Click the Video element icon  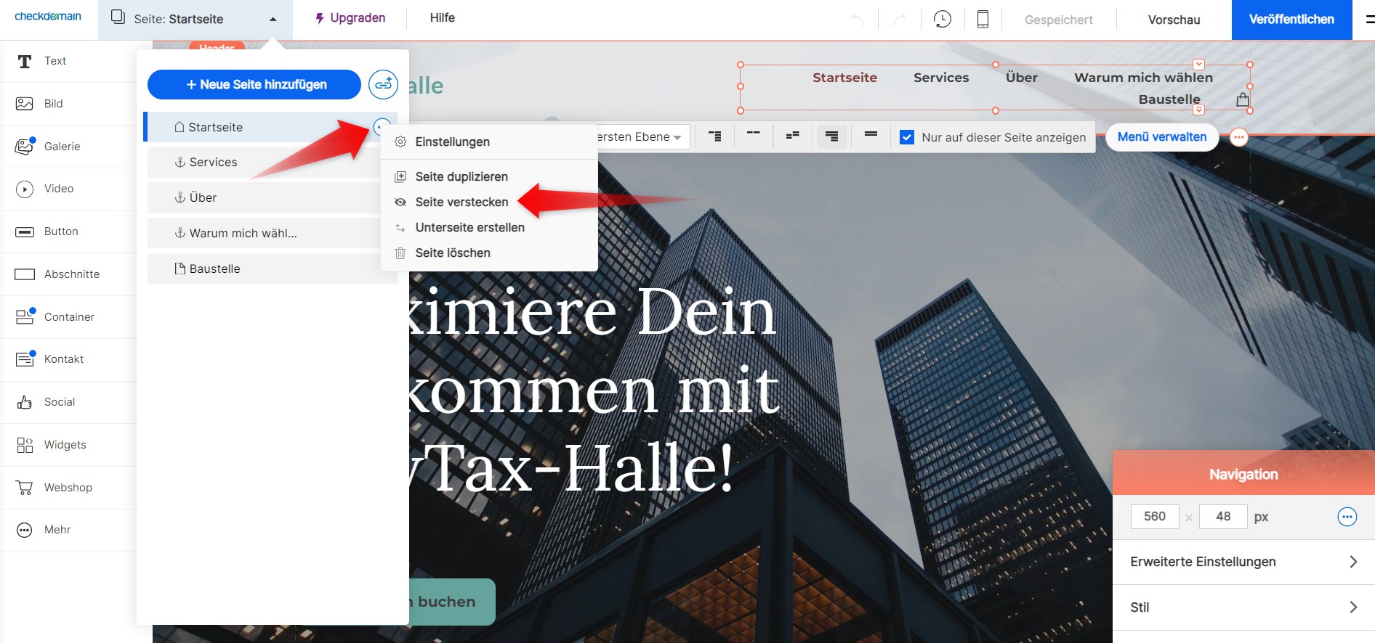[x=25, y=189]
